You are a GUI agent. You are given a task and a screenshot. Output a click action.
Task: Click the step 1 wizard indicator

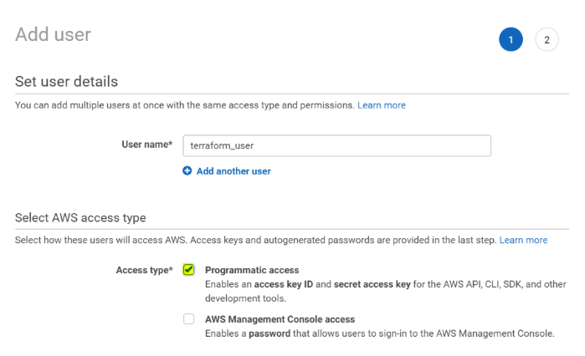coord(511,39)
